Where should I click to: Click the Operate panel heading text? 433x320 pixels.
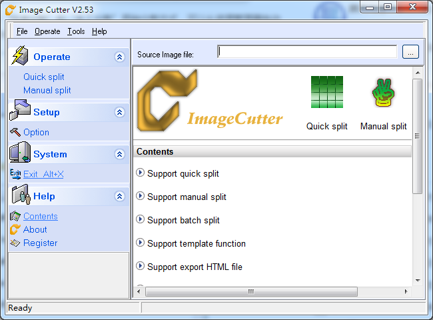[52, 57]
